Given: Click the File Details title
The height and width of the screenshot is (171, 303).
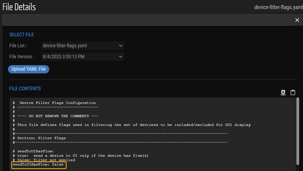Looking at the screenshot, I should pyautogui.click(x=19, y=7).
